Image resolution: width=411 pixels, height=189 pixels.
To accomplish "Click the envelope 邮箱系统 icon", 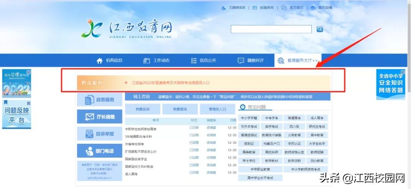I will tap(255, 8).
